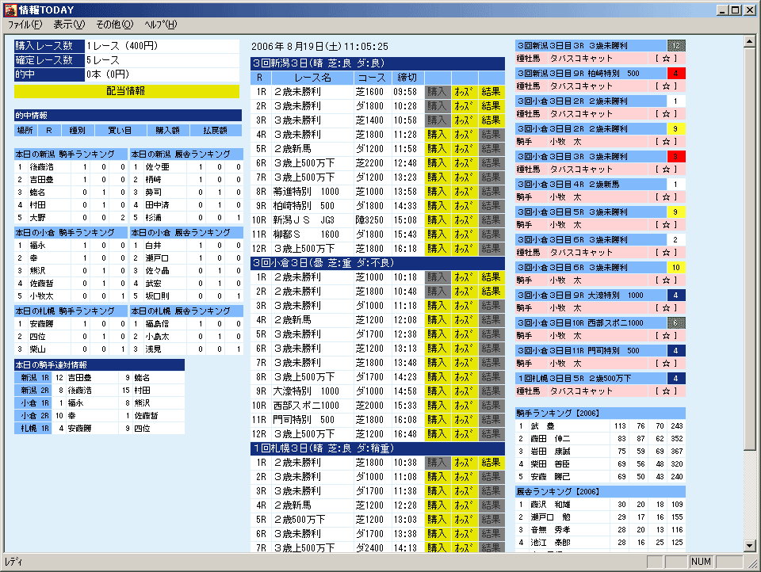Click 購入 for 札幌 5R 2歳500万下
This screenshot has height=572, width=761.
coord(437,520)
